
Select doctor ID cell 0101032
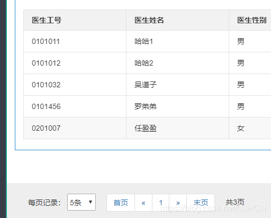[x=75, y=85]
